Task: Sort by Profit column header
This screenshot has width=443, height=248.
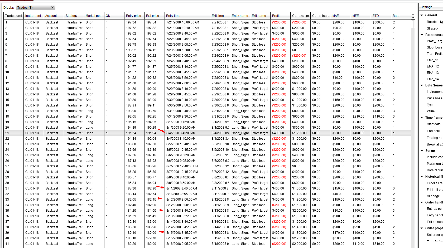Action: tap(281, 16)
